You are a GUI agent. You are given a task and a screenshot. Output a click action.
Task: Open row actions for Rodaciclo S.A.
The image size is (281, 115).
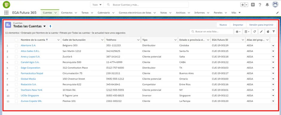[x=273, y=85]
